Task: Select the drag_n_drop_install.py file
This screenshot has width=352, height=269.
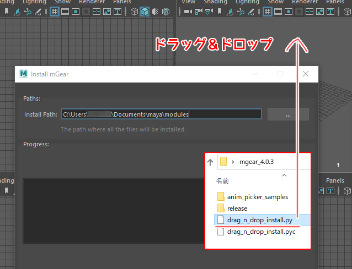Action: [x=259, y=220]
